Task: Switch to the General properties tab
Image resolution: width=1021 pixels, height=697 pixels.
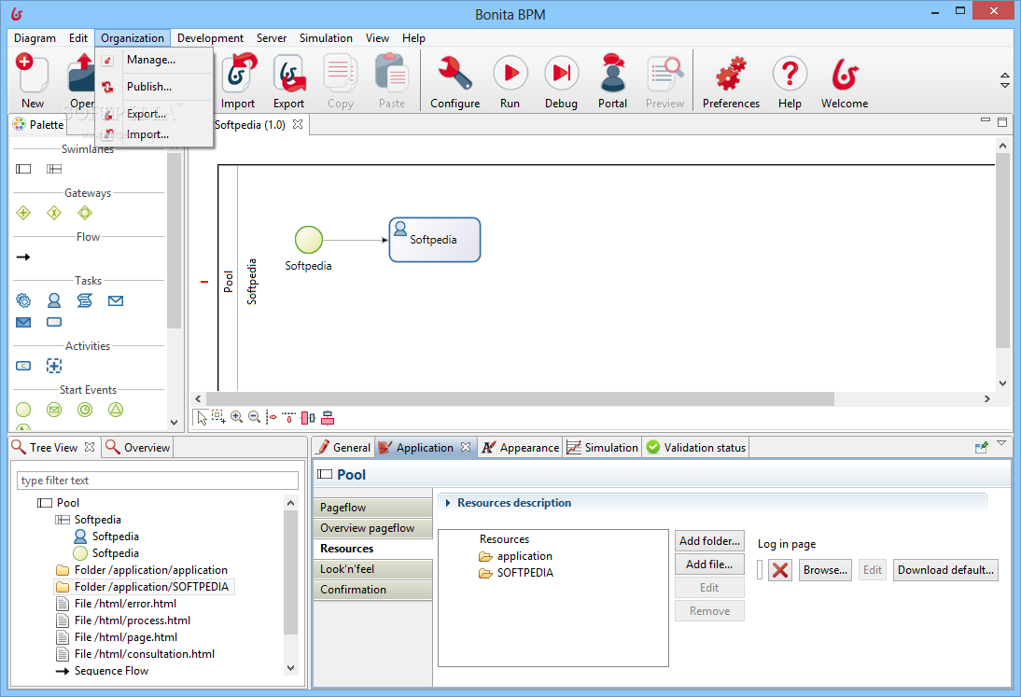Action: [343, 448]
